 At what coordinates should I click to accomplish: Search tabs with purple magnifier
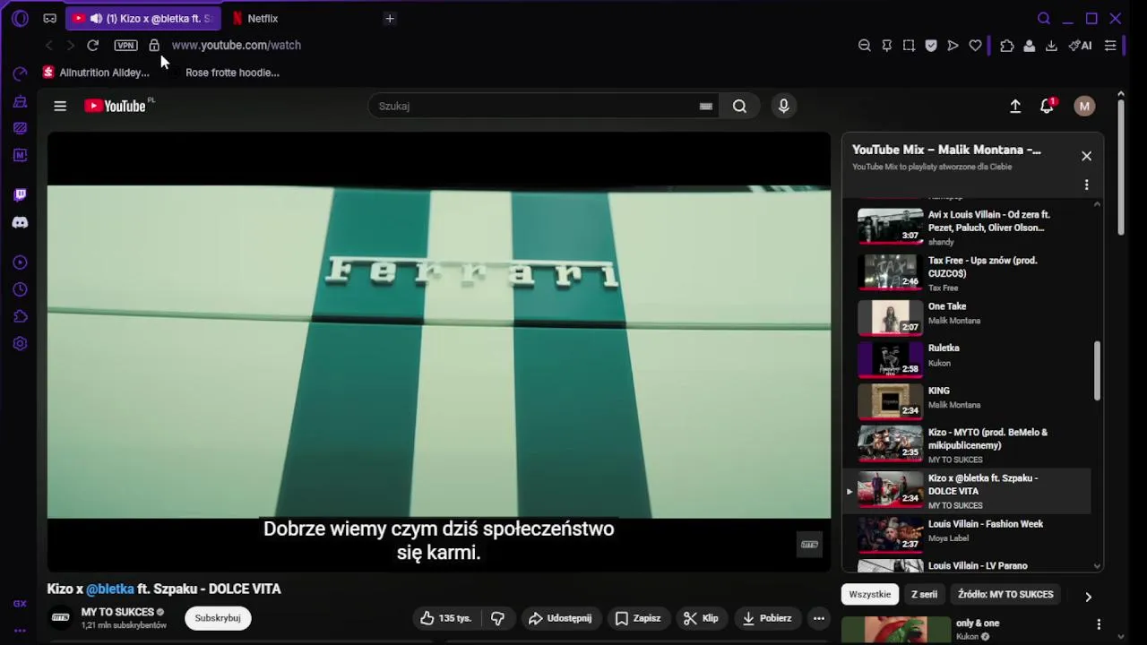click(1044, 18)
